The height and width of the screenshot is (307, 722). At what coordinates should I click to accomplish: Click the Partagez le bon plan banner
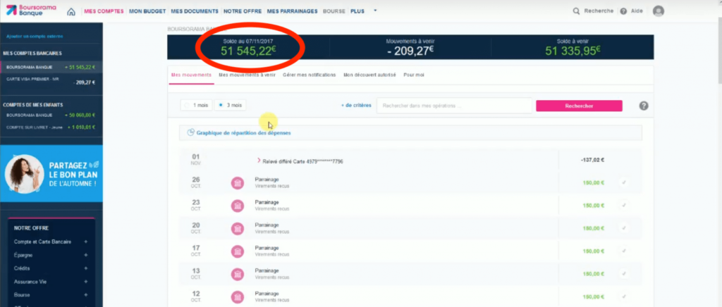[x=51, y=174]
